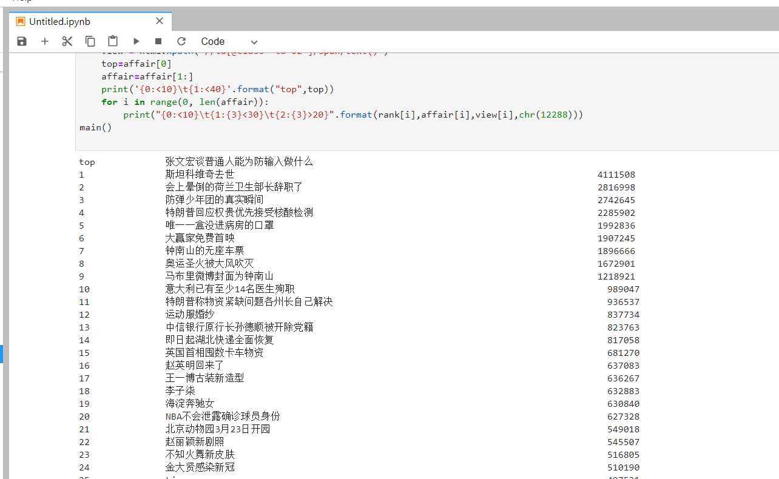Click view count 4111508
The height and width of the screenshot is (479, 779).
(616, 175)
